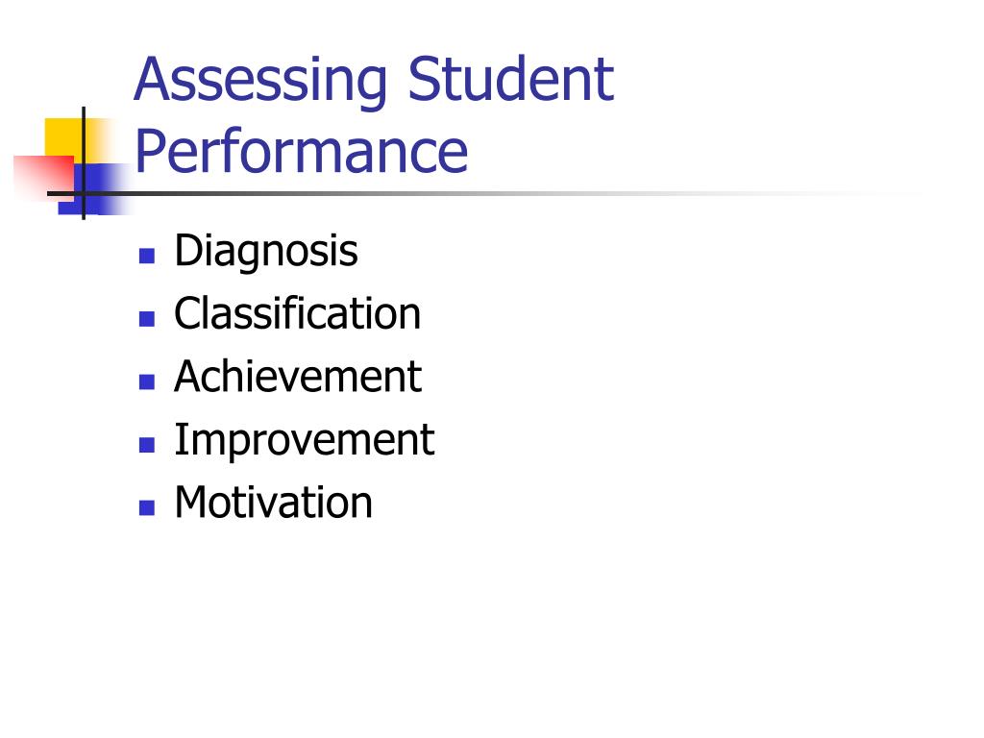Click the vertical black line of the crosshair
Viewport: 984px width, 738px height.
pyautogui.click(x=84, y=163)
